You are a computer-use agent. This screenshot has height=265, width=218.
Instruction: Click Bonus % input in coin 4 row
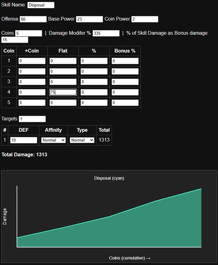point(125,92)
